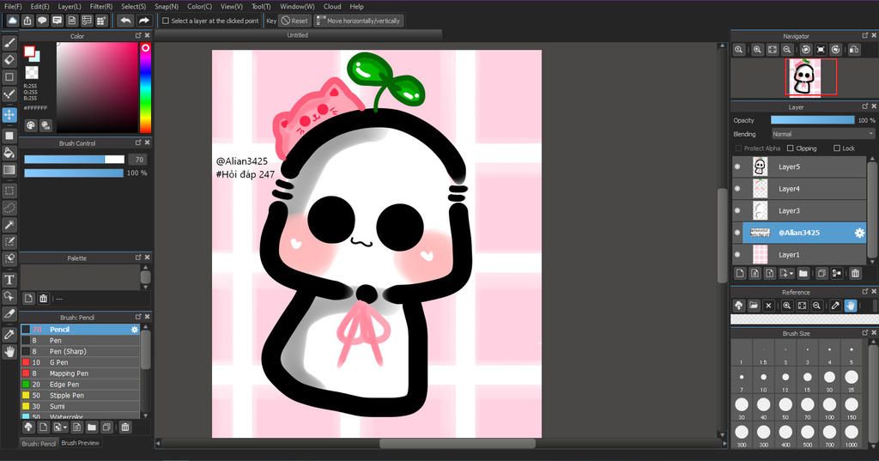Image resolution: width=879 pixels, height=461 pixels.
Task: Delete palette color with trash icon
Action: coord(43,299)
